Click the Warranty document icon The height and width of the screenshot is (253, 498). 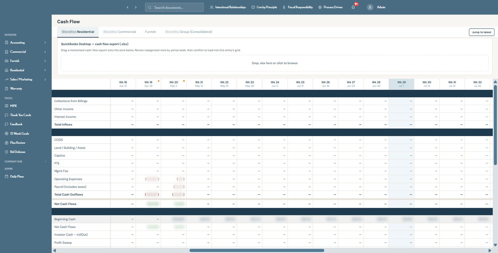pyautogui.click(x=7, y=89)
